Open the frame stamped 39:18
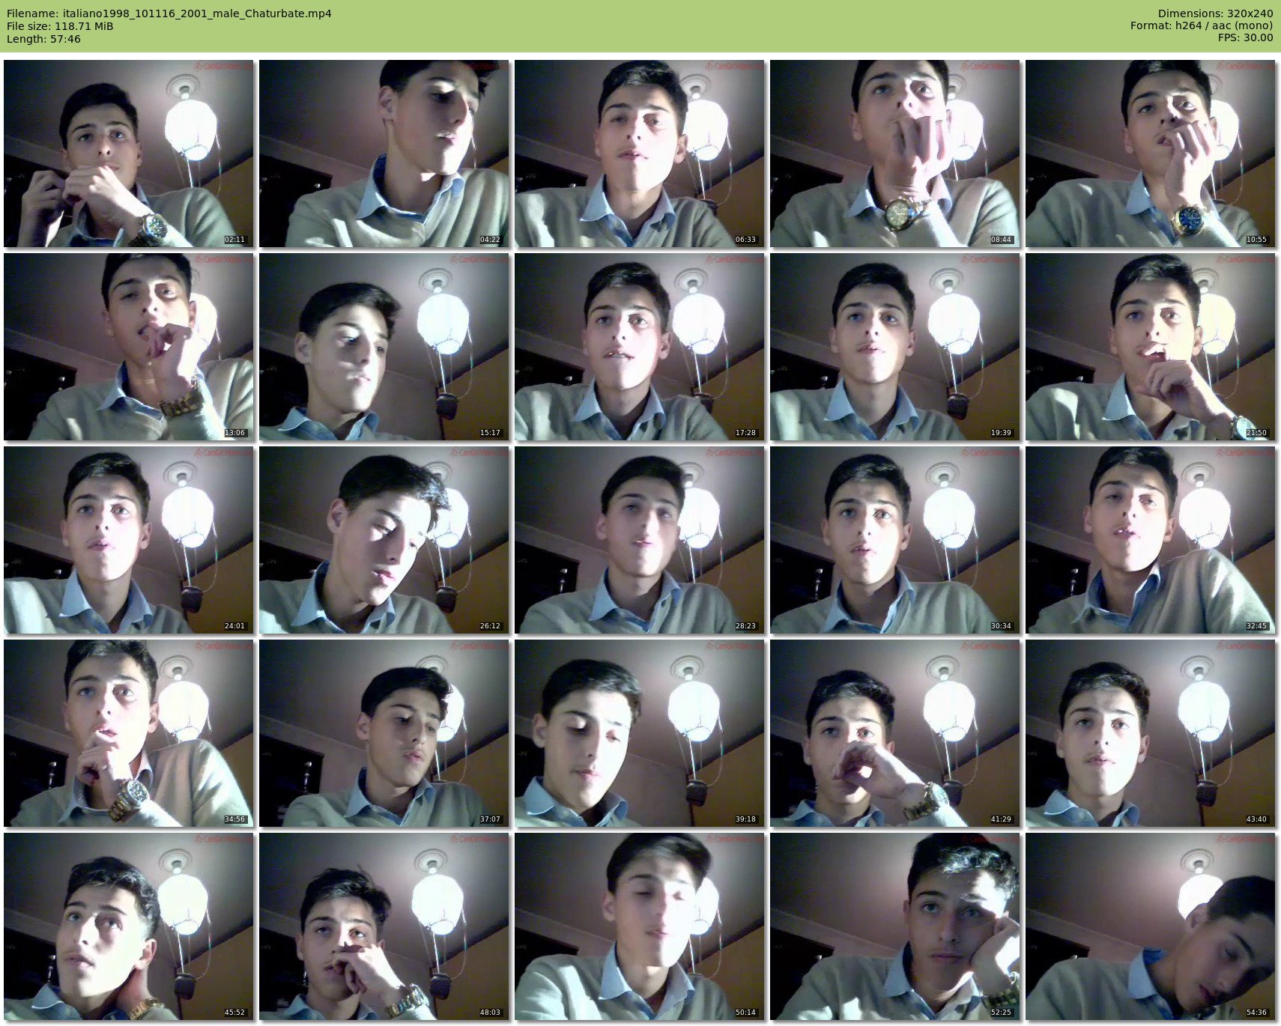1281x1026 pixels. pos(640,733)
